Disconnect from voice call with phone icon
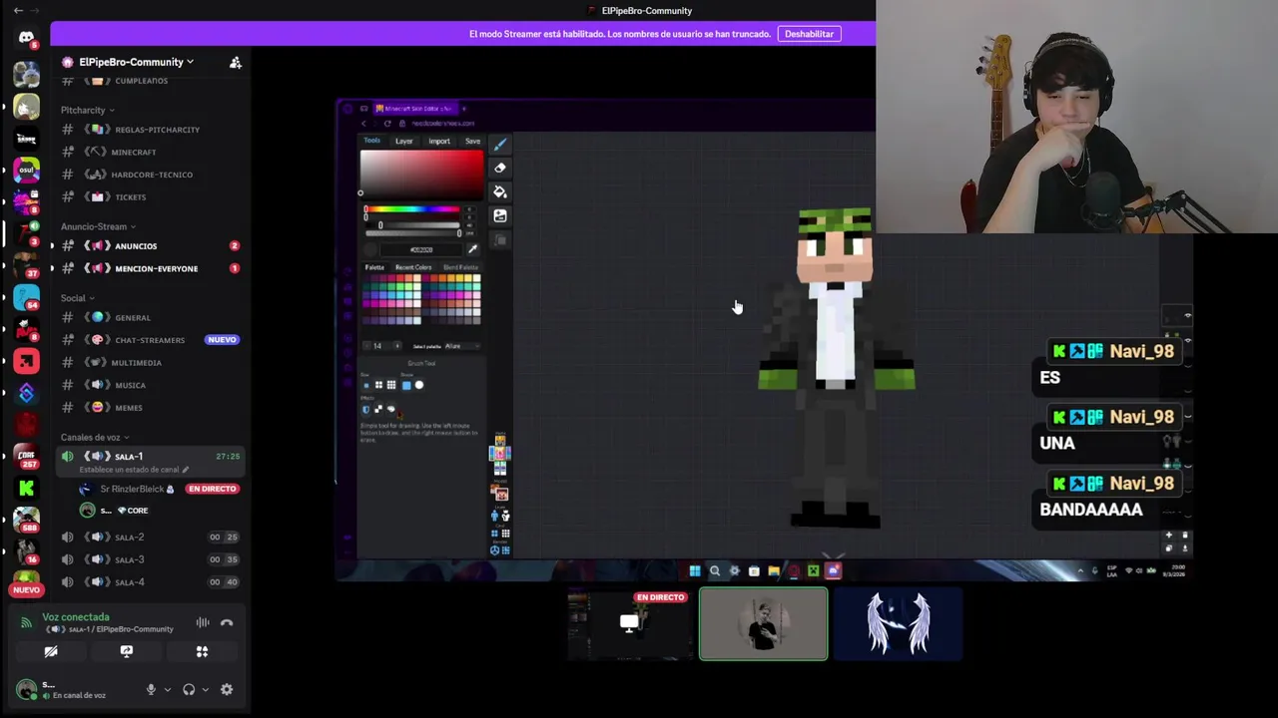1278x718 pixels. coord(227,623)
